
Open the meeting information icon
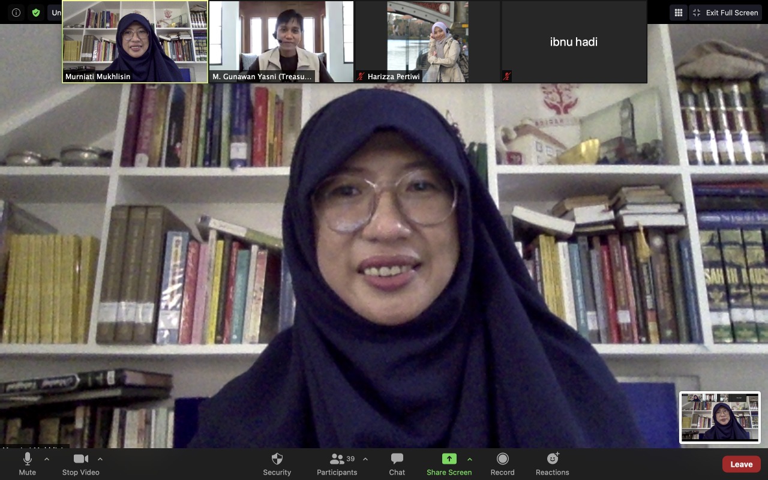[x=16, y=13]
